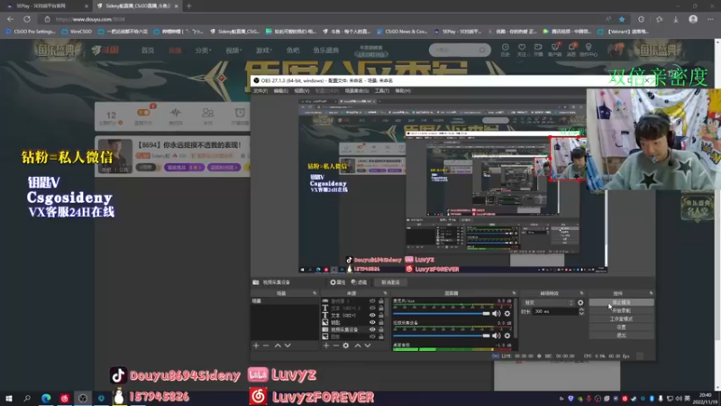721x406 pixels.
Task: Remove the selected scene in OBS Scenes panel
Action: point(266,346)
